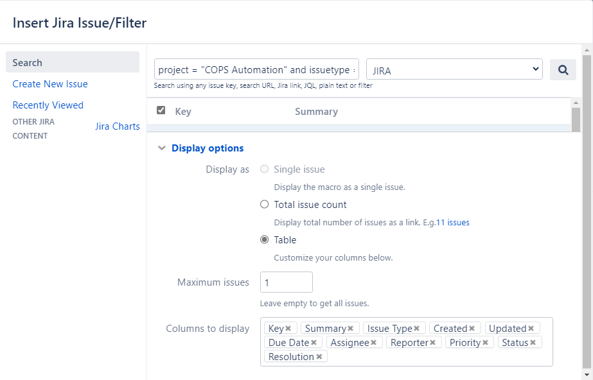Remove the Resolution column tag
The image size is (593, 380).
tap(319, 357)
